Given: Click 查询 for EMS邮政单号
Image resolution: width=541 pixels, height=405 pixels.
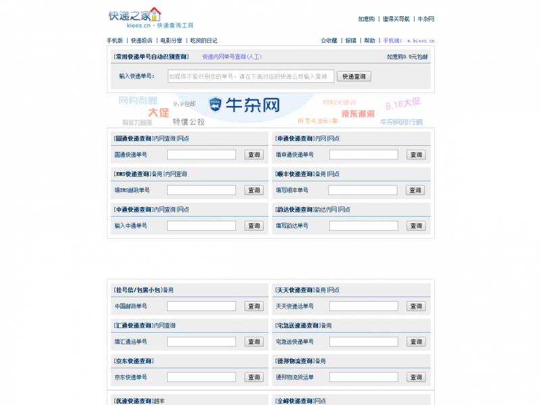Looking at the screenshot, I should (x=254, y=190).
